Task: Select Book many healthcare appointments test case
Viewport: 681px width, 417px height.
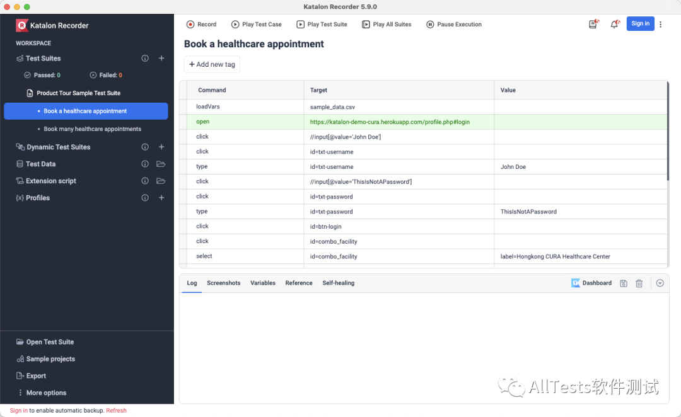Action: tap(92, 129)
